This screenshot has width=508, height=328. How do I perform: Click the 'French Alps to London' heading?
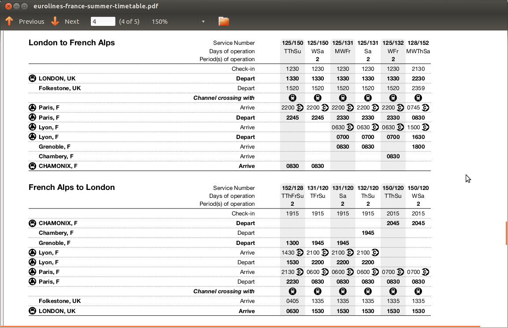(x=71, y=187)
